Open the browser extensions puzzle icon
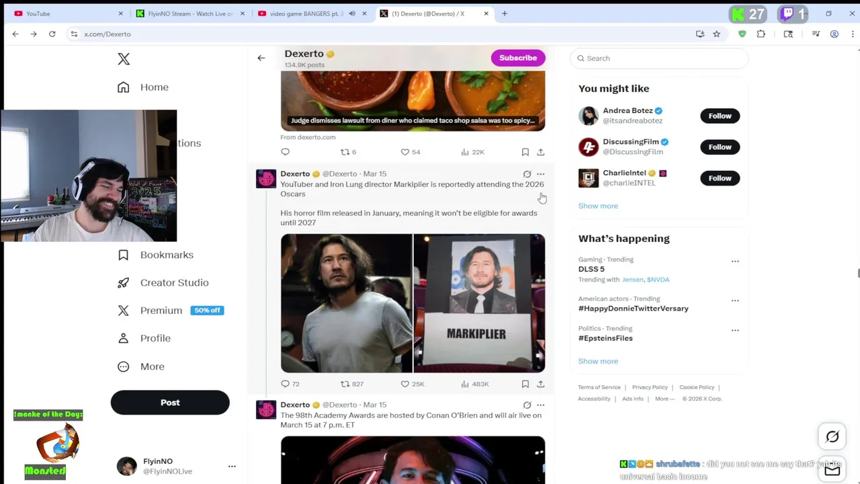The image size is (860, 484). [761, 34]
